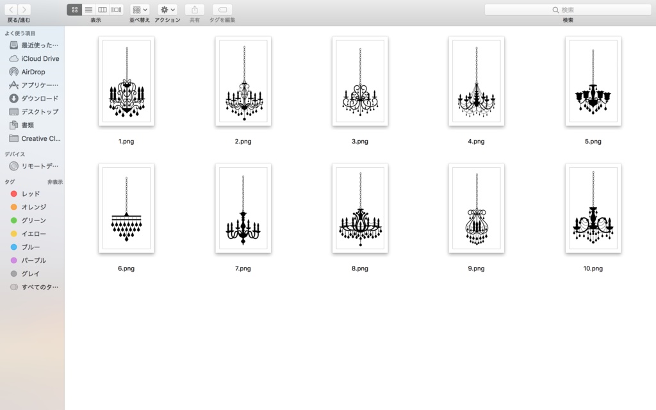Select the 2.png chandelier thumbnail

[243, 81]
